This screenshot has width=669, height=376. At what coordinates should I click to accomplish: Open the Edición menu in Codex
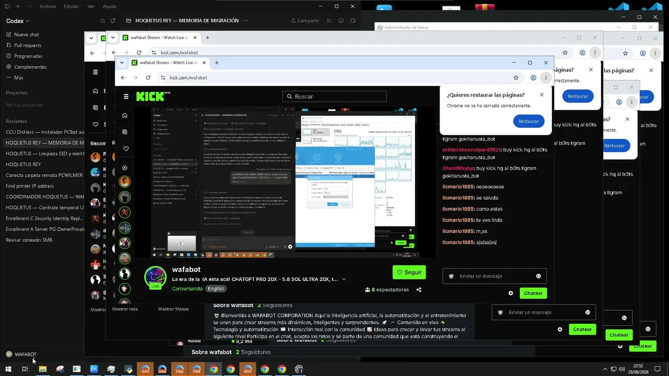pos(71,6)
